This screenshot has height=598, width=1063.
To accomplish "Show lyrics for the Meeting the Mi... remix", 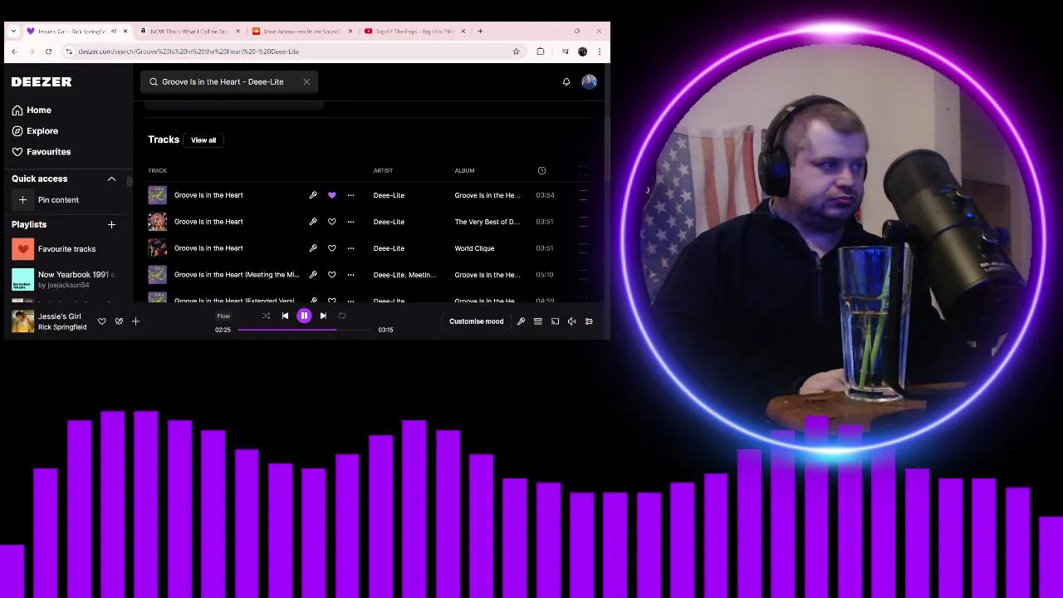I will coord(313,275).
